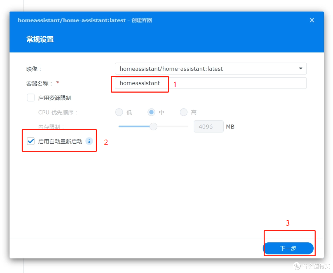Enable the 启用资源限制 checkbox
Image resolution: width=333 pixels, height=273 pixels.
click(31, 98)
